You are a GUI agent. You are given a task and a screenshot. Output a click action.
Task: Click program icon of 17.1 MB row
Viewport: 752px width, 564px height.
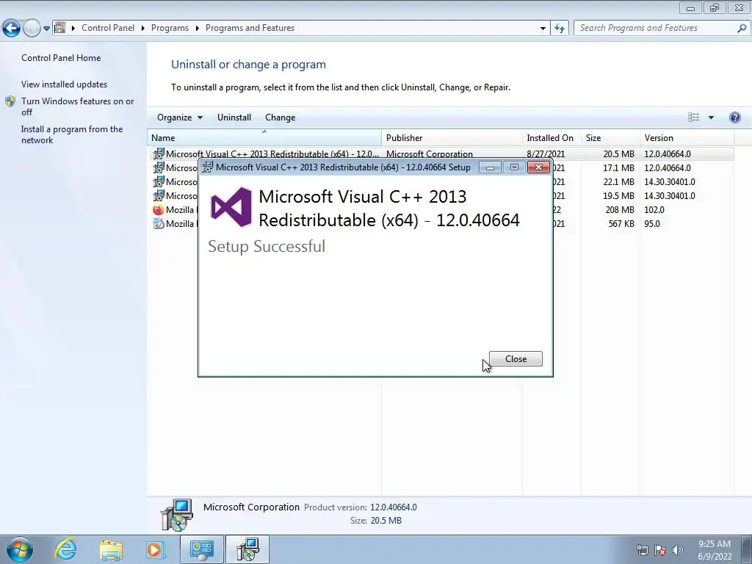pyautogui.click(x=159, y=168)
